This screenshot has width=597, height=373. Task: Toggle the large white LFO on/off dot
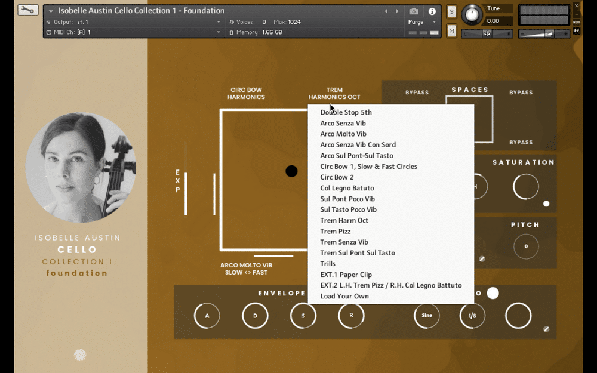click(x=493, y=293)
